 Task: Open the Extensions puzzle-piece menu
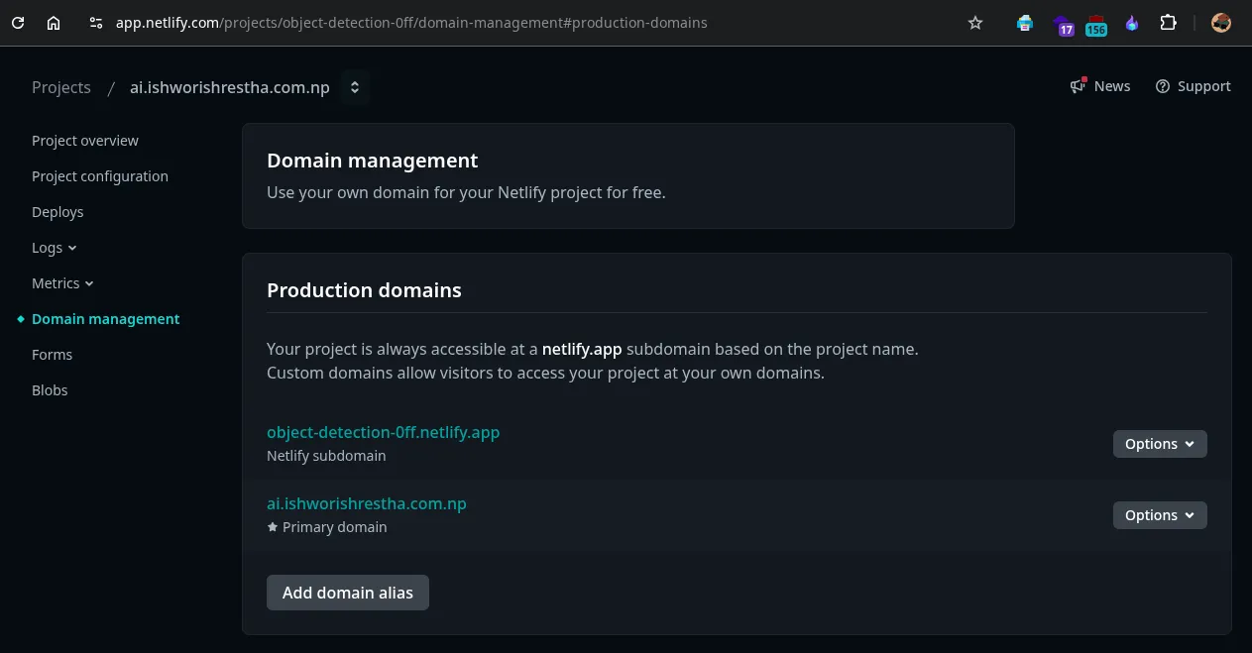1168,23
